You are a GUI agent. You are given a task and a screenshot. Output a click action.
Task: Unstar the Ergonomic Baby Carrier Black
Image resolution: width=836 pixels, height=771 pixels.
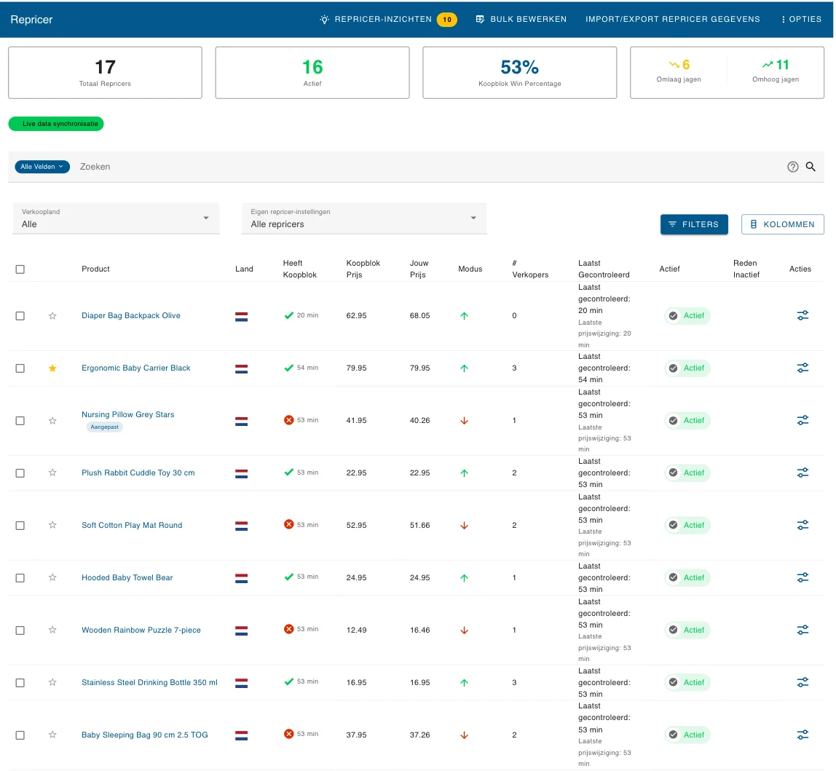[x=52, y=368]
